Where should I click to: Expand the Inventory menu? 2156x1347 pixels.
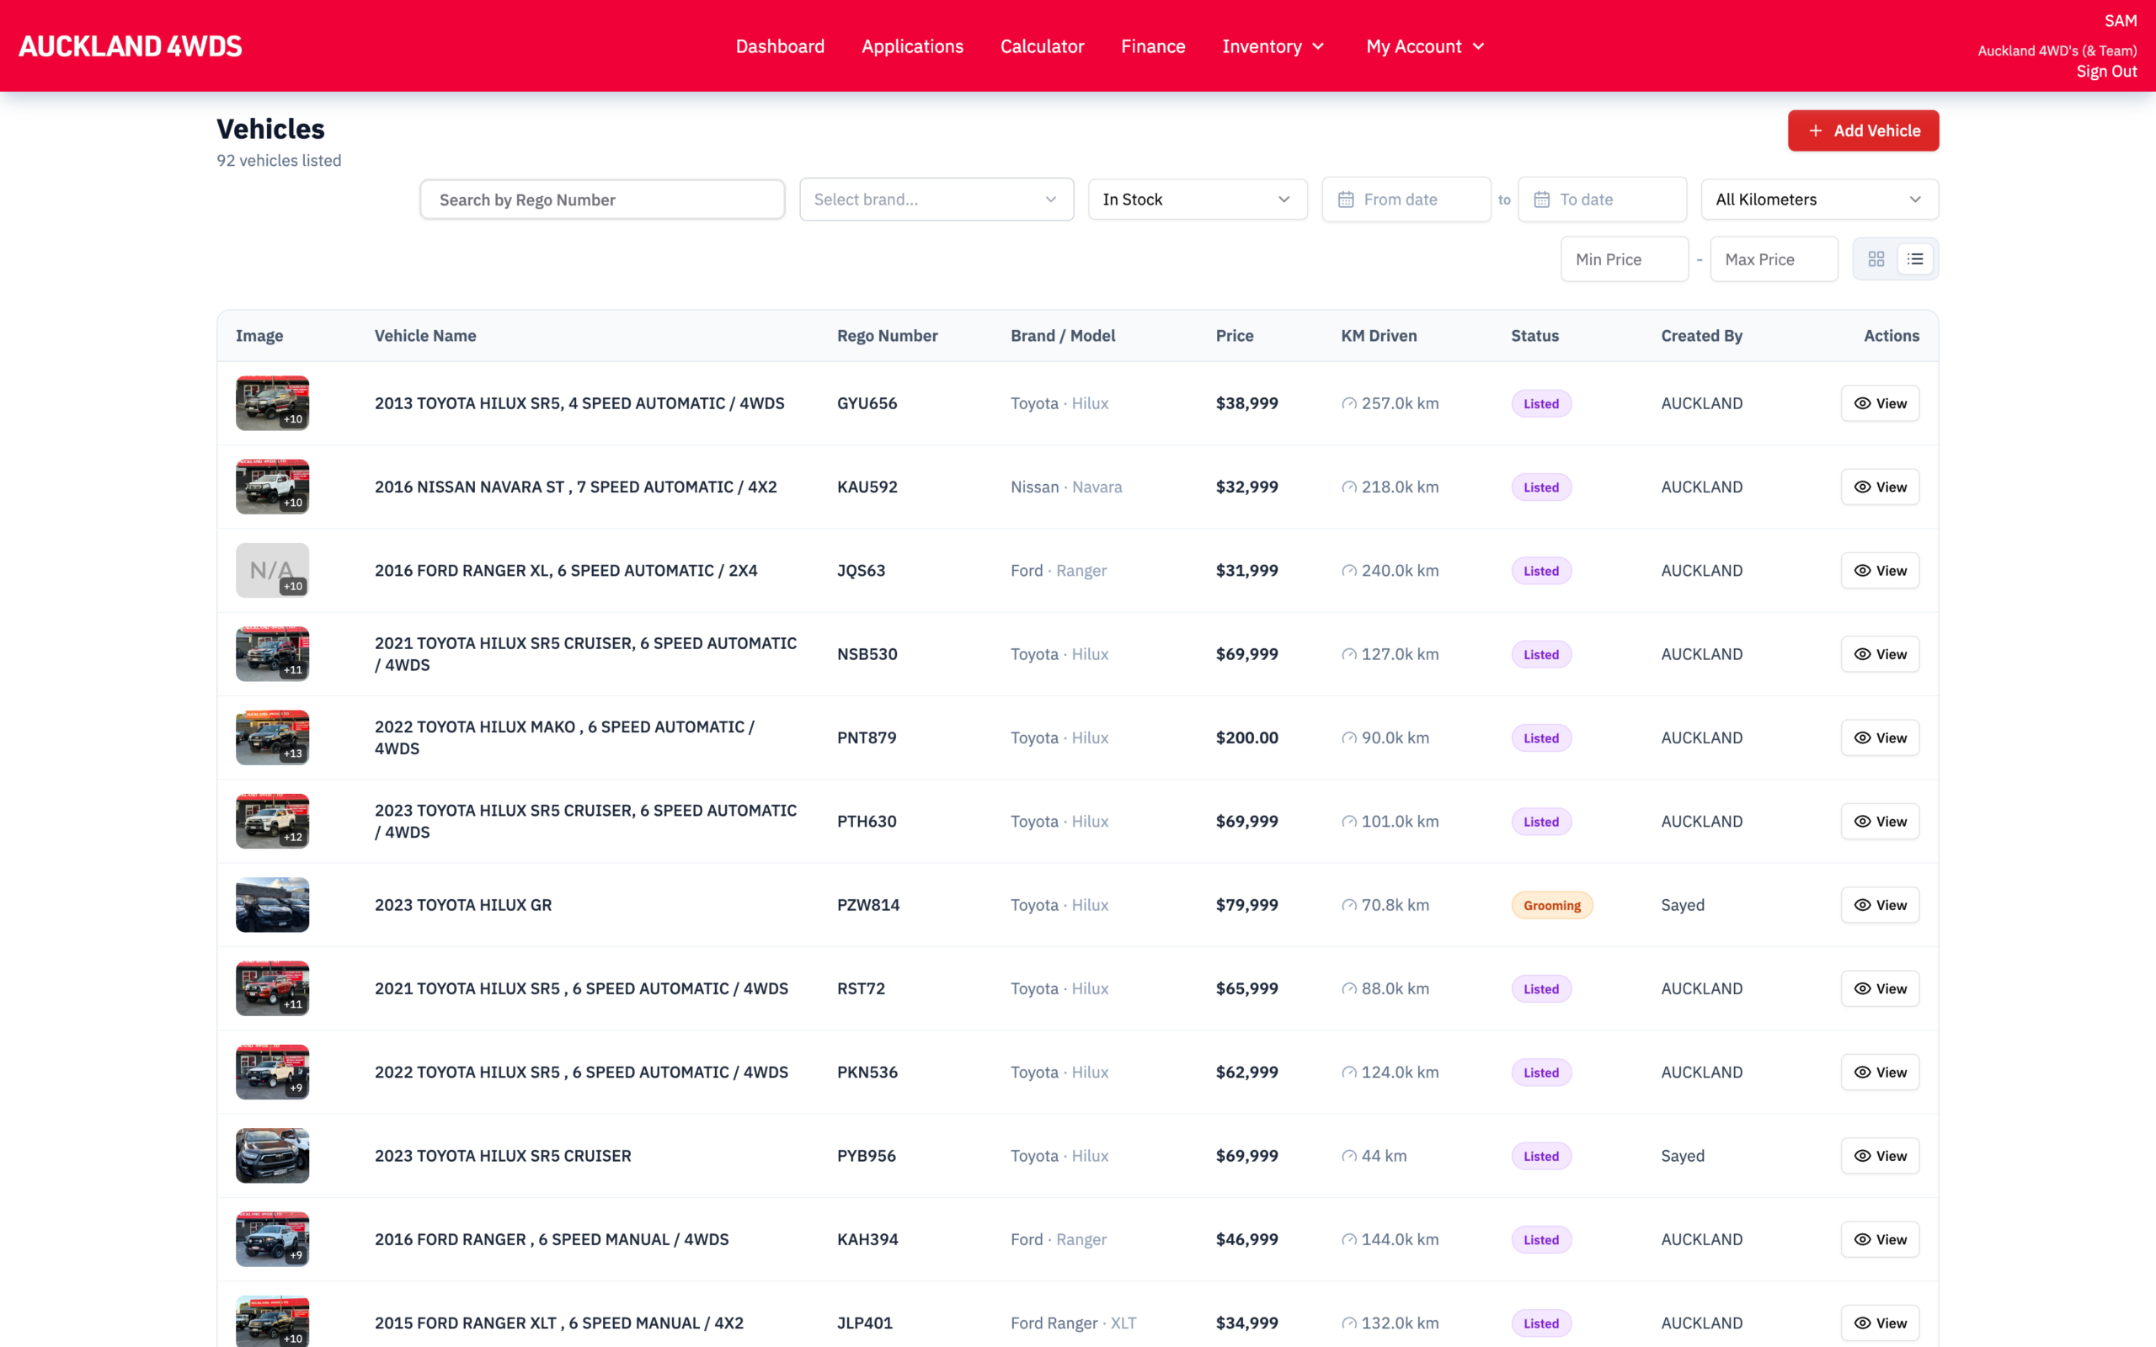1273,46
